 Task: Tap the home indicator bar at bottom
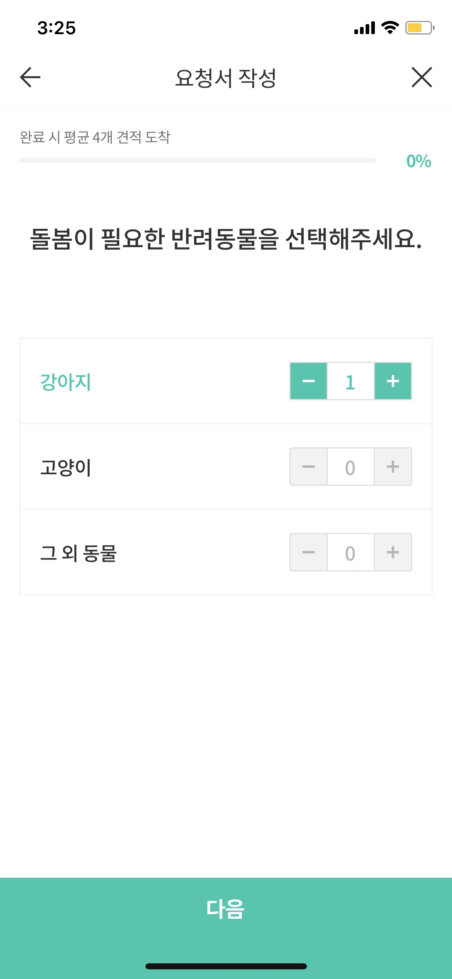click(x=226, y=967)
